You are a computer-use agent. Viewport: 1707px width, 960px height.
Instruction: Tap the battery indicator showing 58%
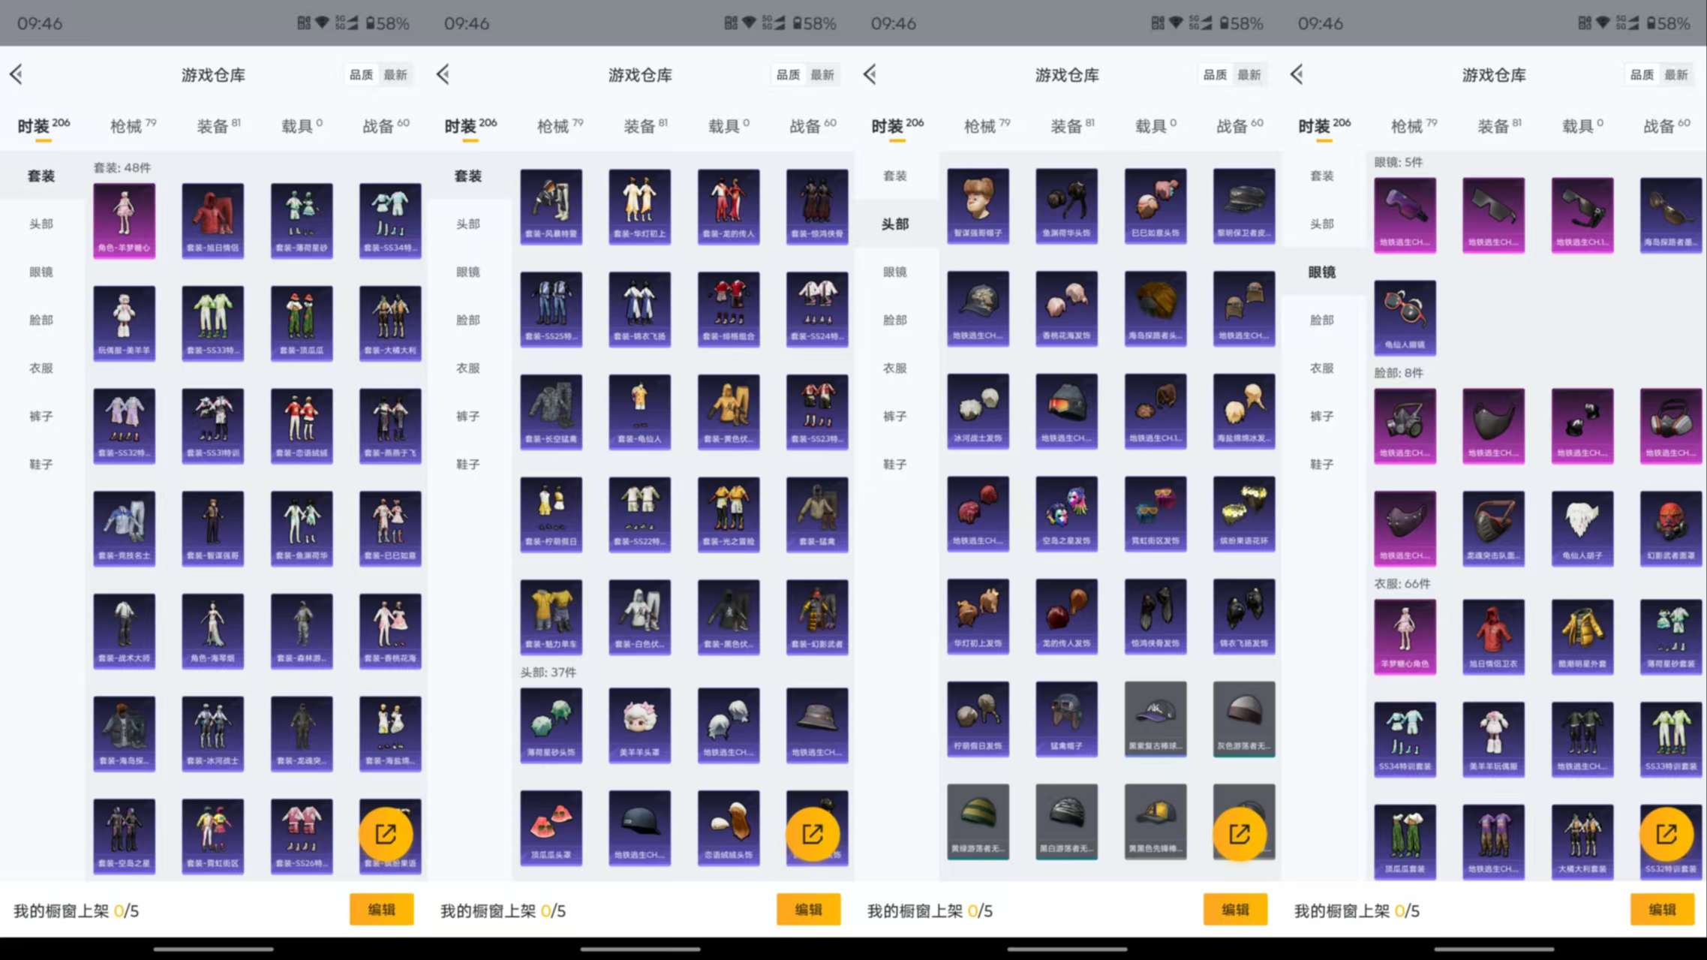pos(381,23)
